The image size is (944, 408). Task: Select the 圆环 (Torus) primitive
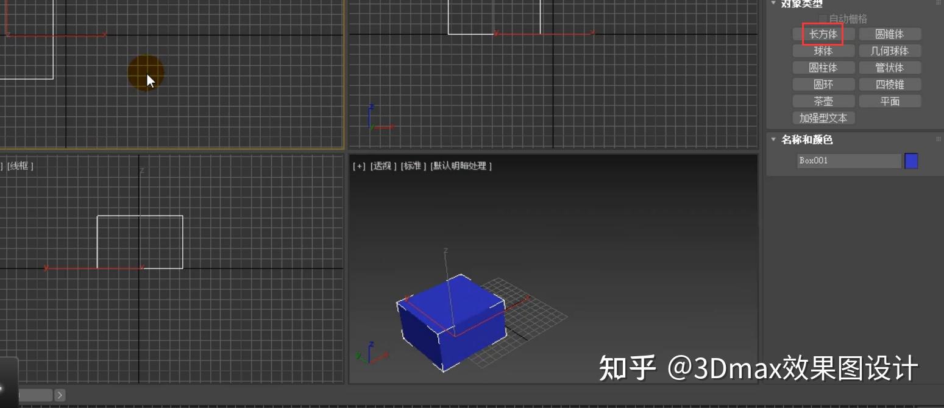pos(823,84)
